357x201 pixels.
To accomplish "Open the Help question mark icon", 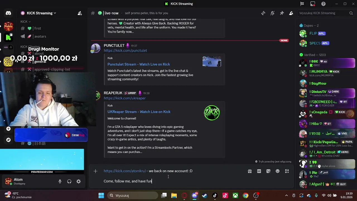I will point(323,4).
